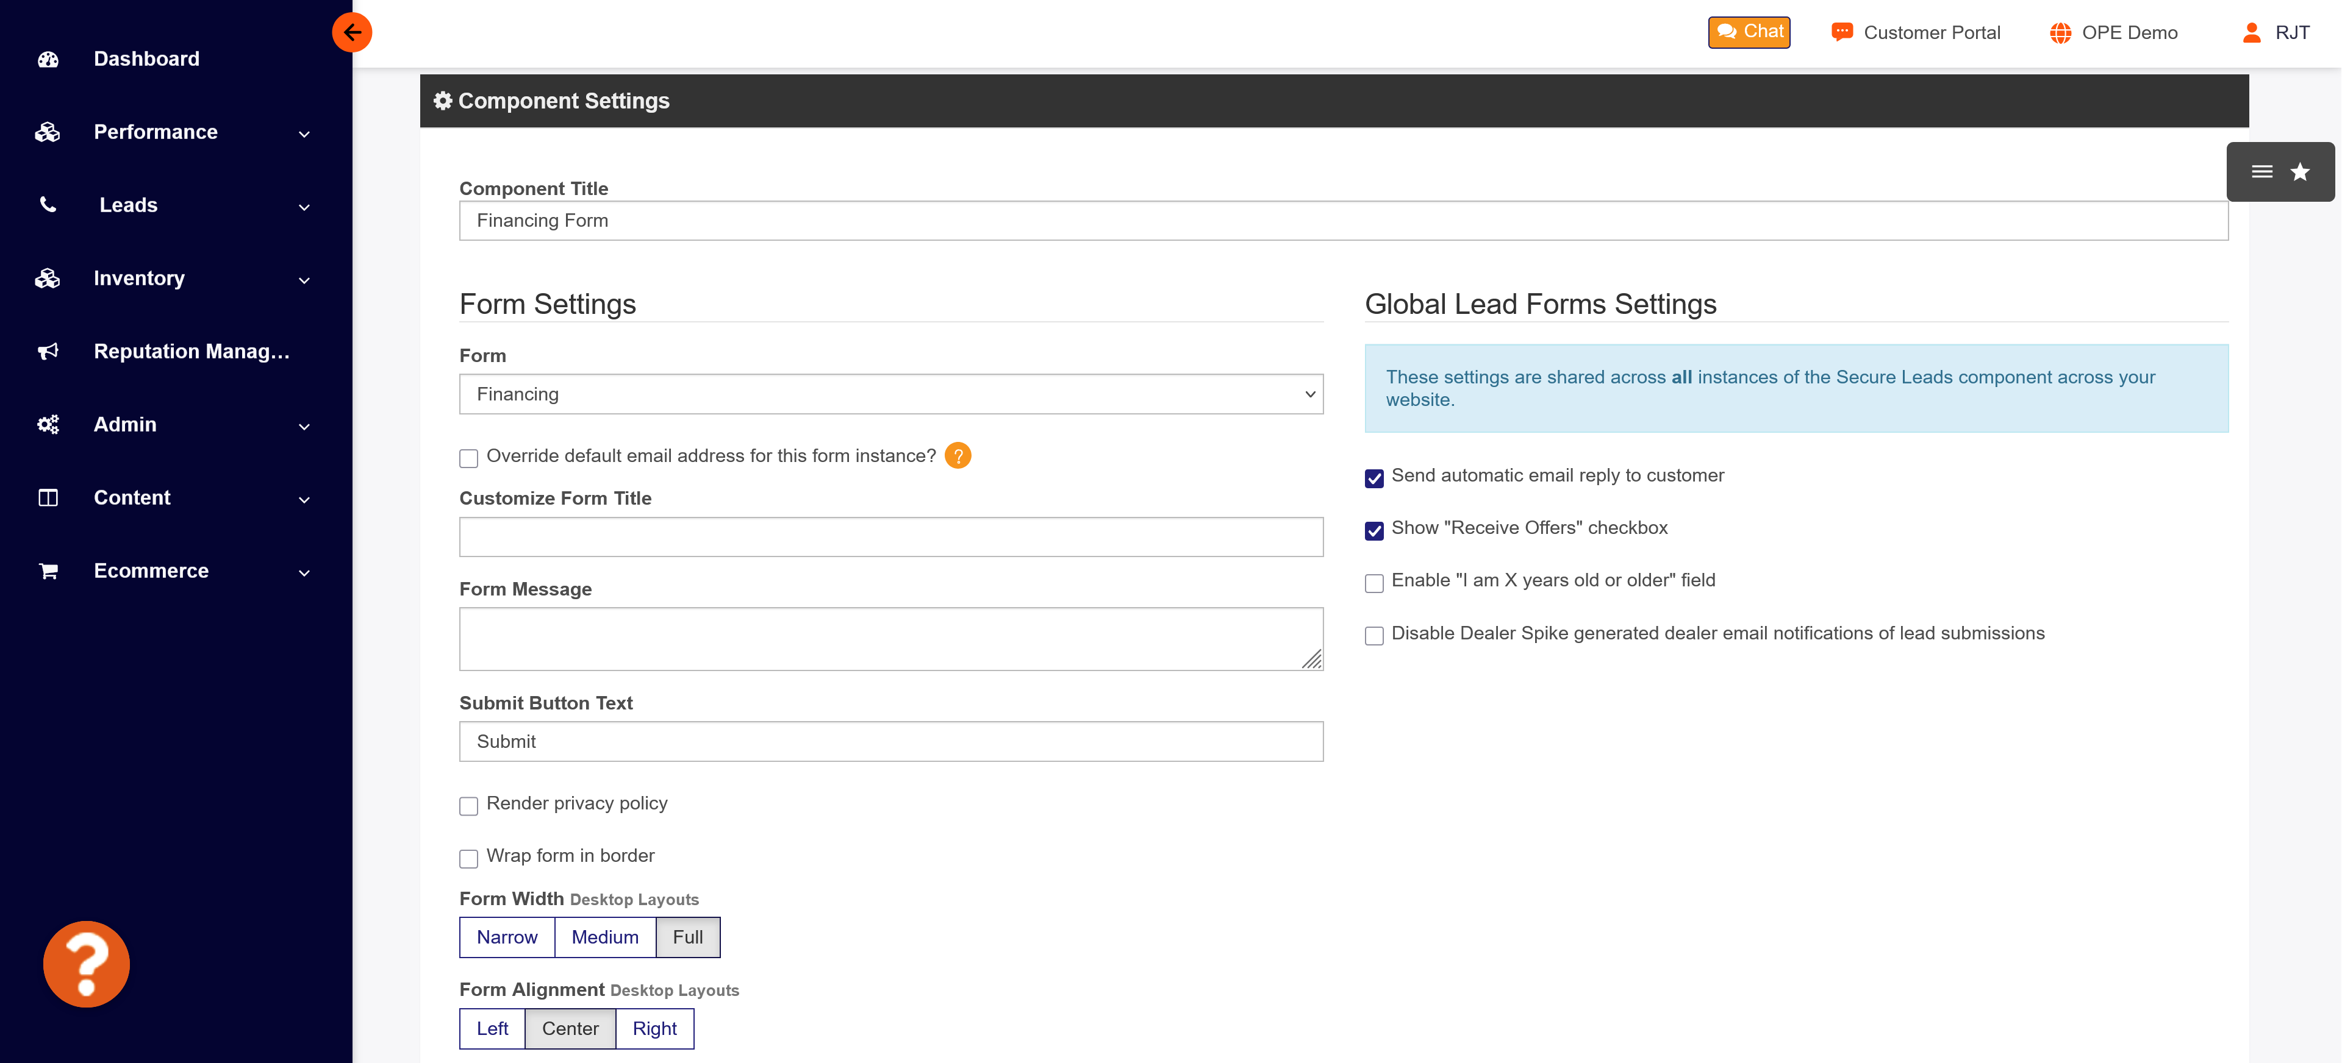2342x1063 pixels.
Task: Open the hamburger lines icon beside star
Action: click(2261, 172)
